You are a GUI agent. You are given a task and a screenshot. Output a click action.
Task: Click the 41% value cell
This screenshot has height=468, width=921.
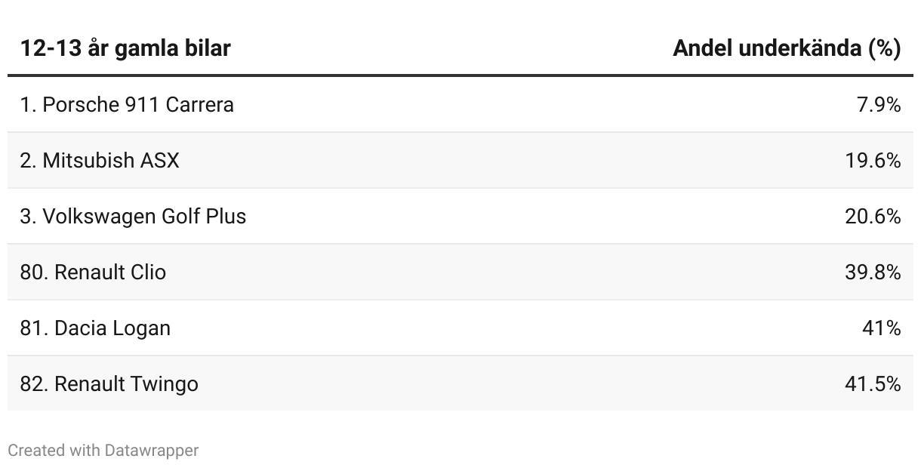pos(882,328)
